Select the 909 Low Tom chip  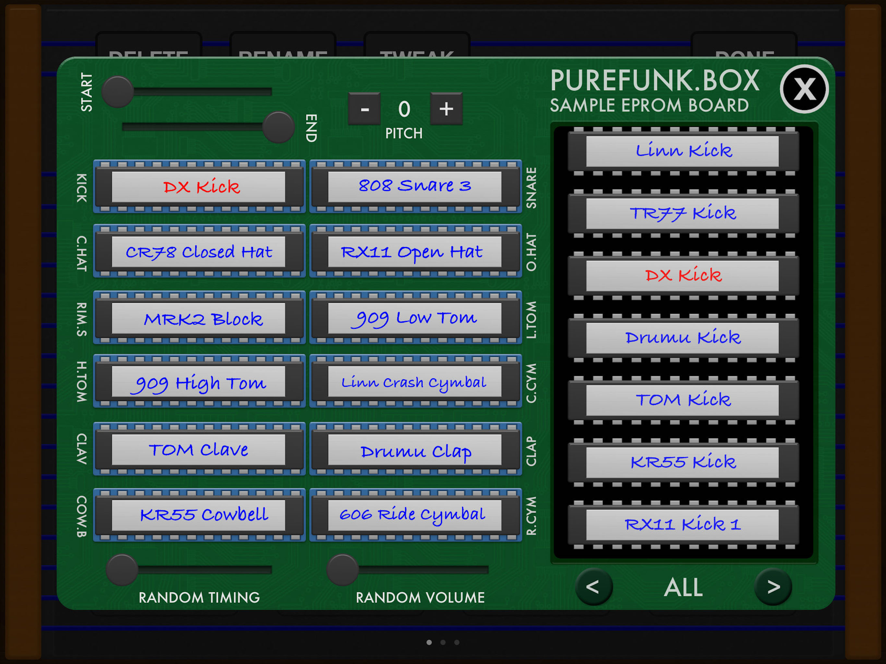coord(415,318)
